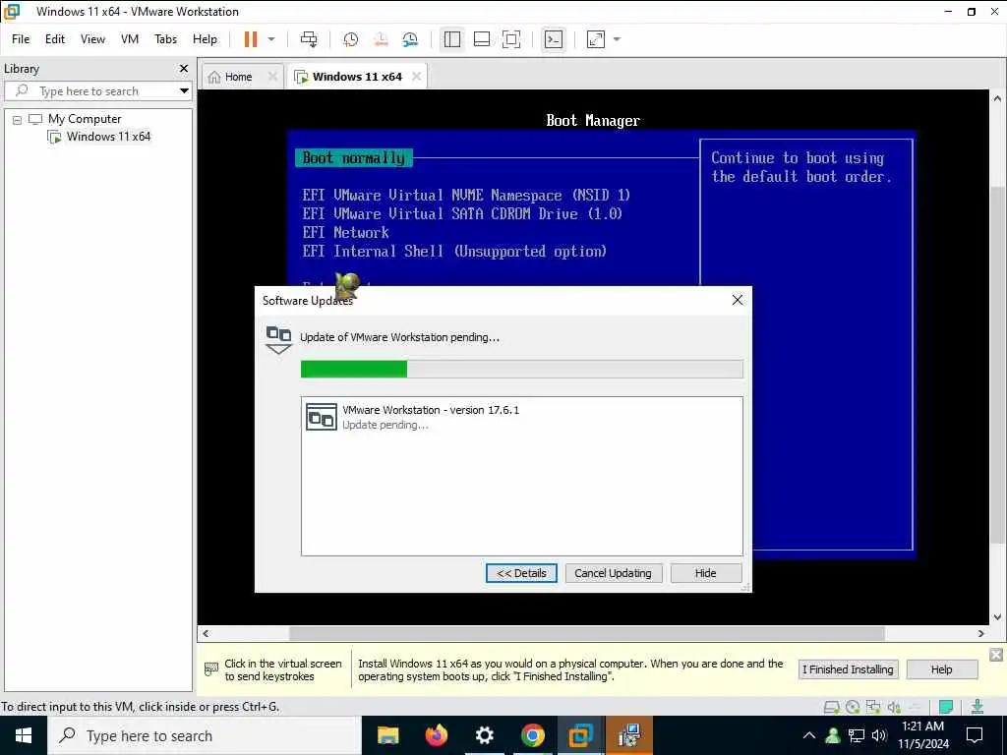Image resolution: width=1007 pixels, height=755 pixels.
Task: Click the CD/DVD drive status icon
Action: (853, 707)
